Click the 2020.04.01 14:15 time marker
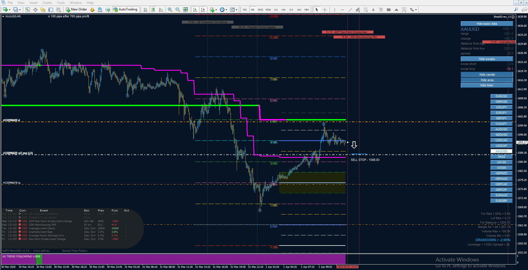 tap(347, 267)
